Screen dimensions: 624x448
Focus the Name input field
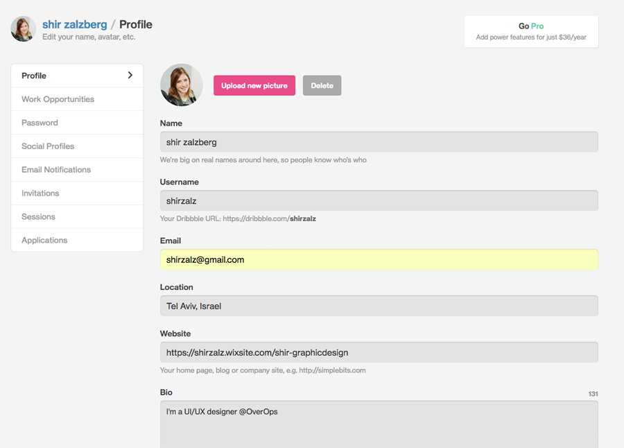coord(379,142)
